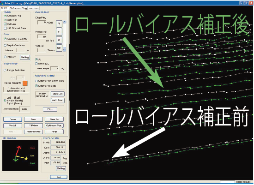
Task: Click the Ping/Scroll value field
Action: tap(42, 36)
